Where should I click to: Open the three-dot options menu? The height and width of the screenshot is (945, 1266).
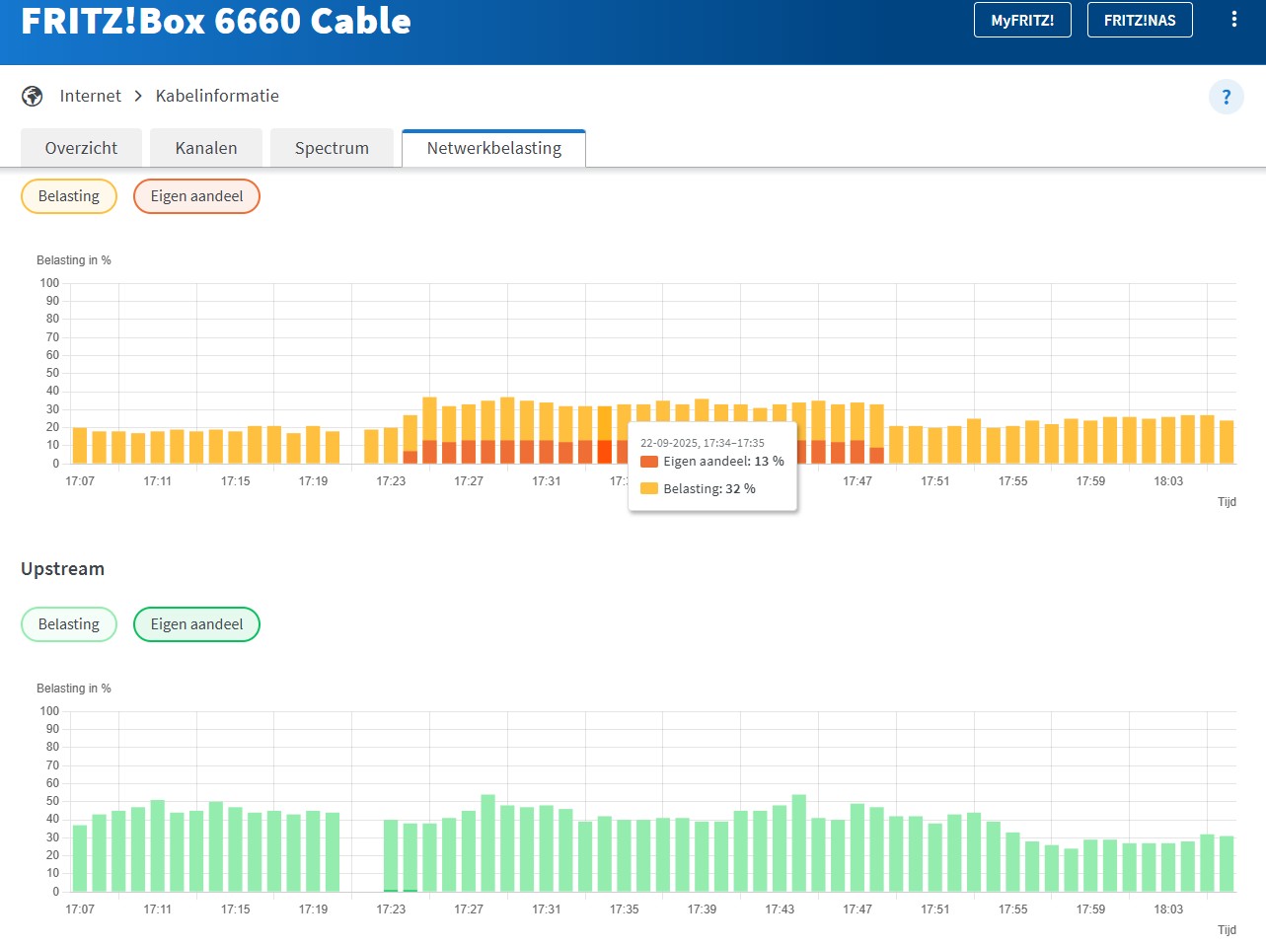coord(1233,20)
